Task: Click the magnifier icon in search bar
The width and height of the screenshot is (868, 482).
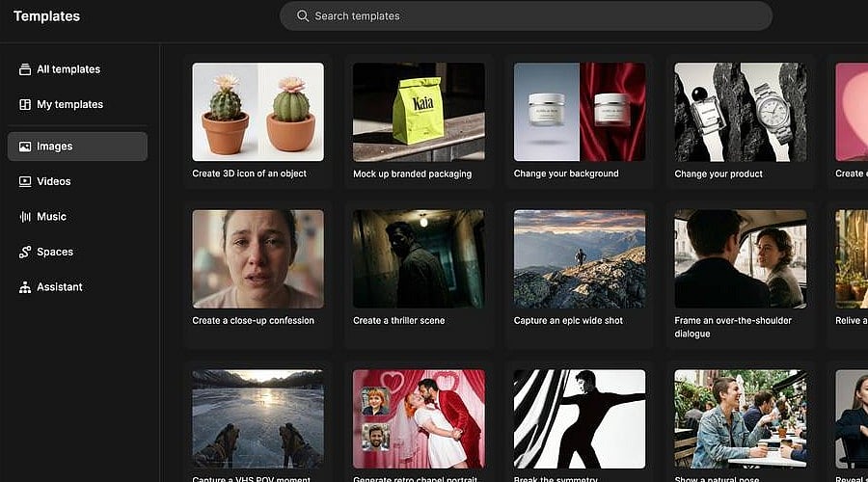Action: (x=302, y=16)
